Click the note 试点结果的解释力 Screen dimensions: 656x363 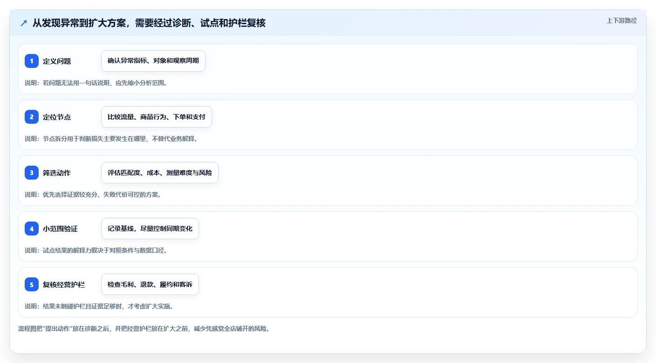(x=96, y=250)
